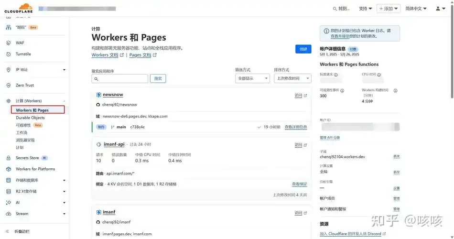Screen dimensions: 454x239
Task: View newsnow deployment details link
Action: [x=296, y=127]
